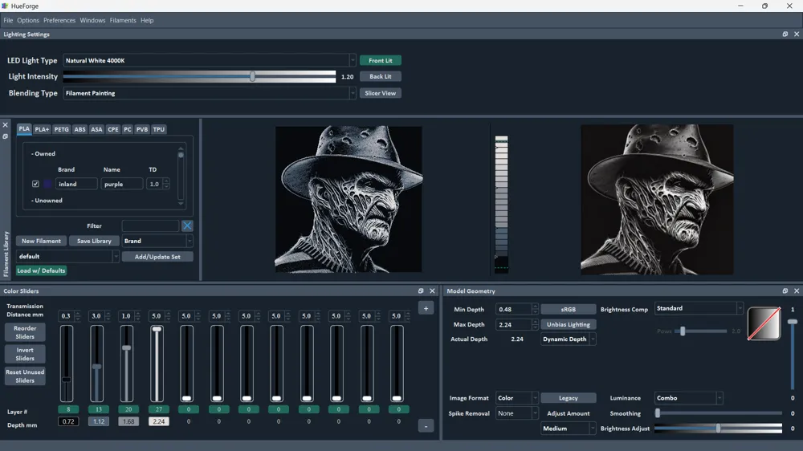Open the LED Light Type dropdown
This screenshot has width=803, height=451.
click(x=210, y=60)
